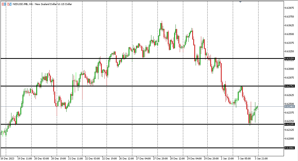Click the 0.62875 price axis value
Screen dimensions: 298x161
click(x=290, y=77)
